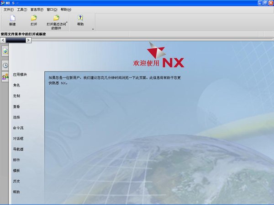Minimize the NX 5 window

point(260,3)
